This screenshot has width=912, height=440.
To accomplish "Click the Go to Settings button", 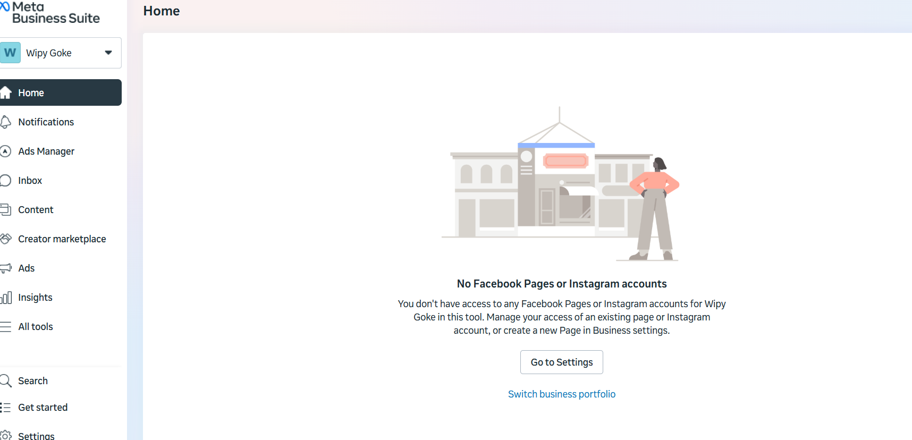I will tap(561, 362).
